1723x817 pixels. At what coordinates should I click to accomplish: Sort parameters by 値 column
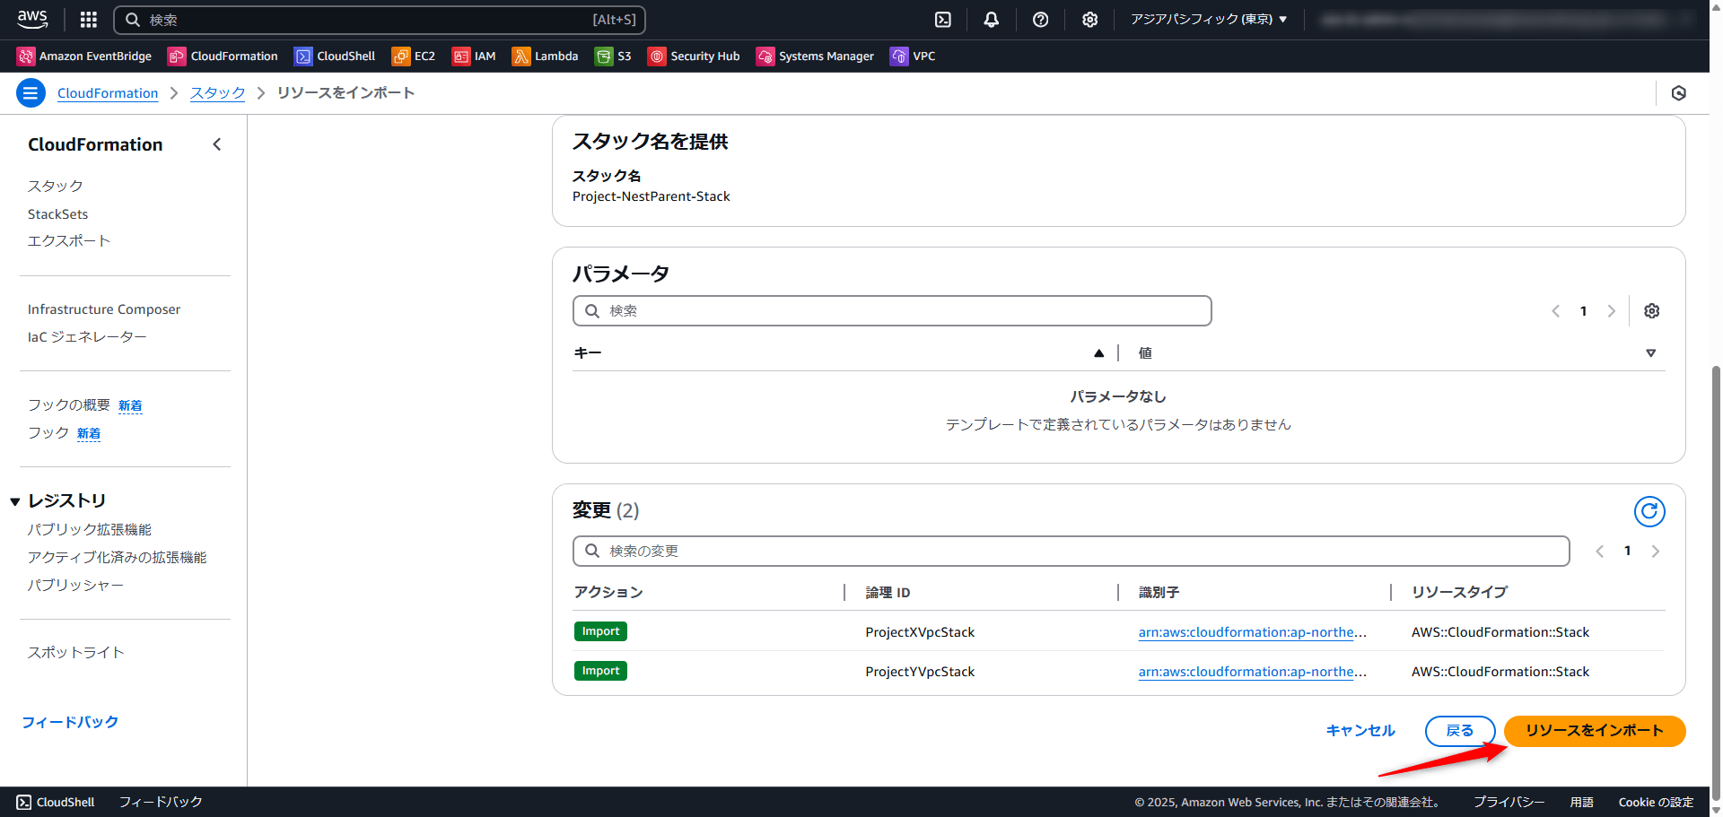click(x=1650, y=353)
